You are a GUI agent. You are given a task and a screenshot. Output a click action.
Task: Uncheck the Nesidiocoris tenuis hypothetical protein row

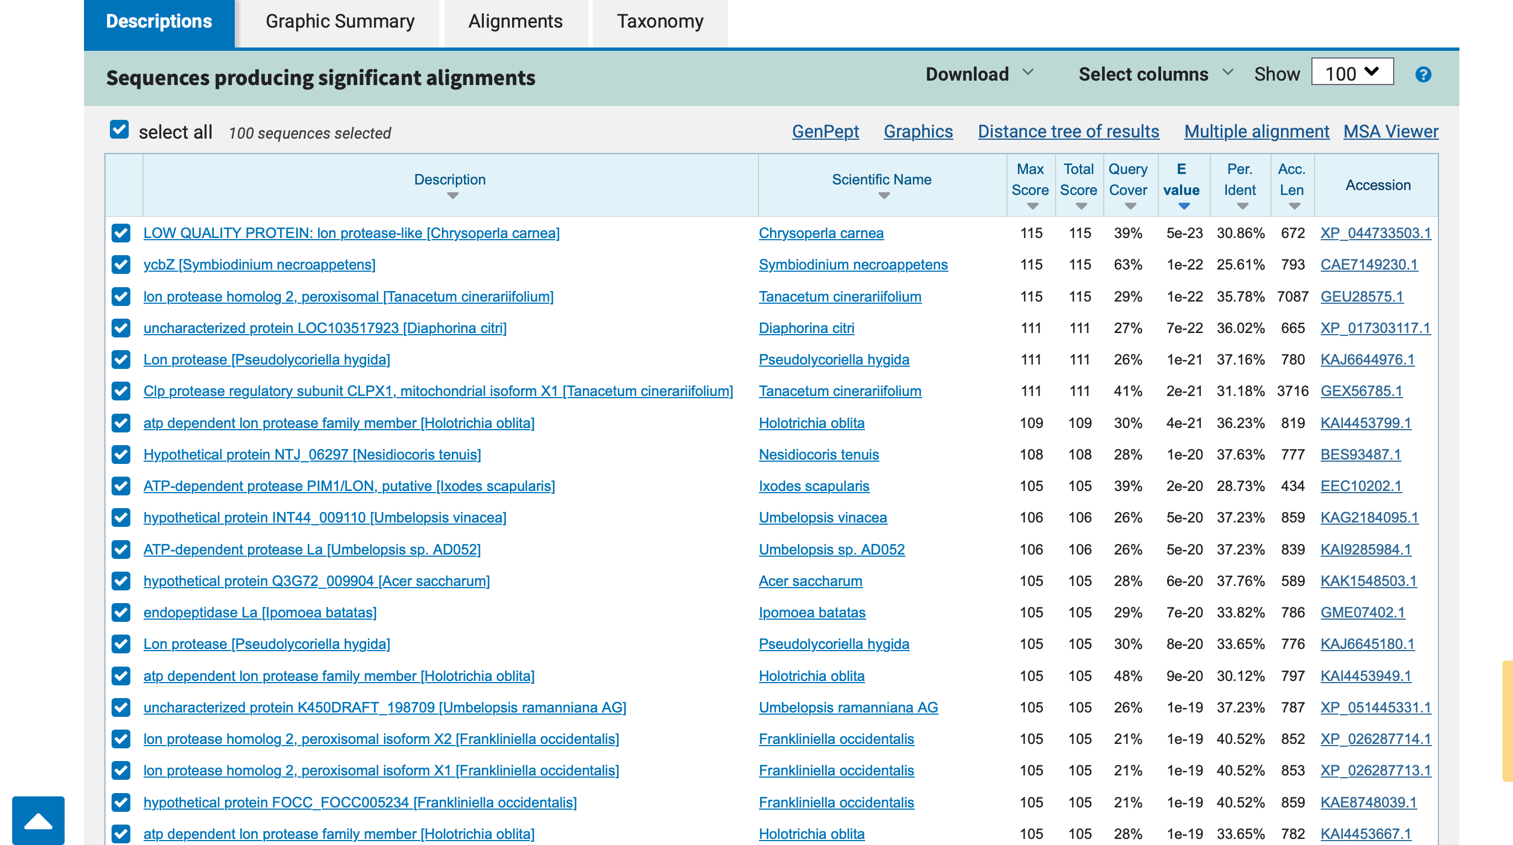coord(121,455)
